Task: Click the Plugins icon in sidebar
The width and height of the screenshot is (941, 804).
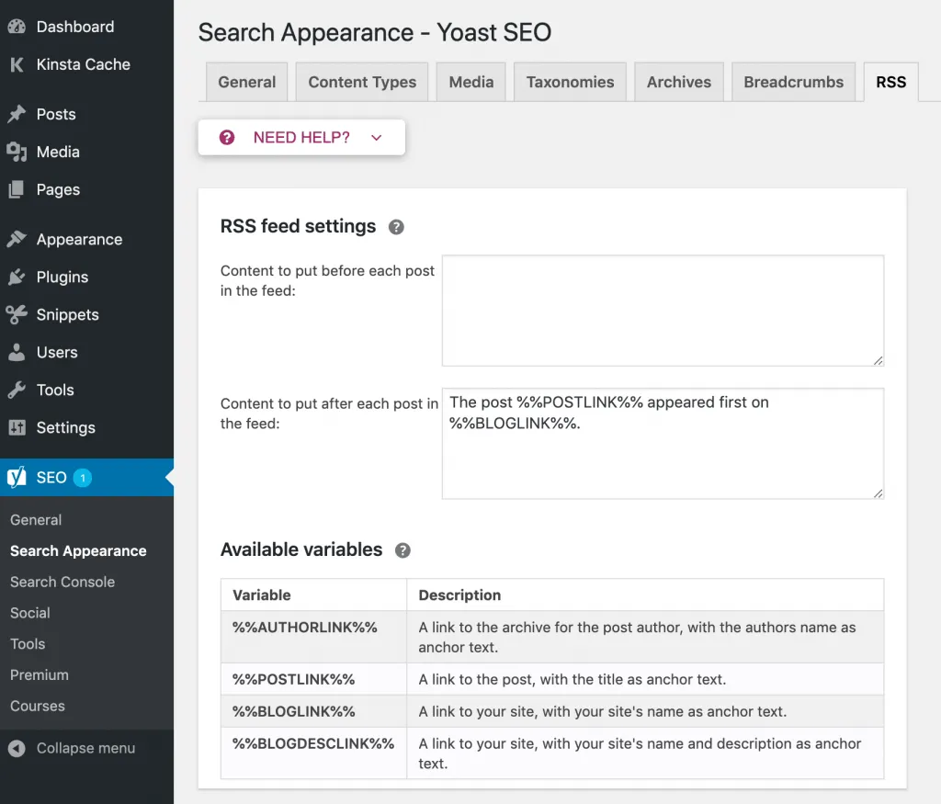Action: (x=17, y=277)
